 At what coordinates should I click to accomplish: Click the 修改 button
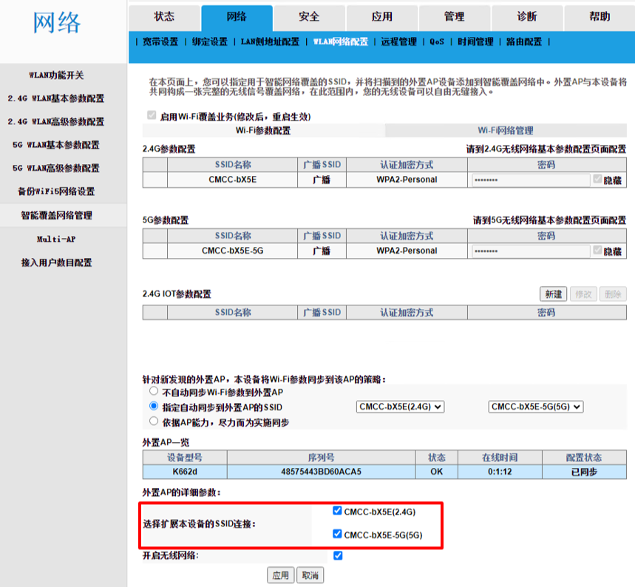click(583, 294)
